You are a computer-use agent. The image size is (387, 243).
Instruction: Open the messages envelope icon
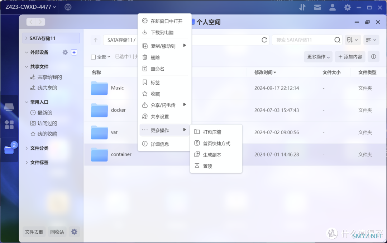(317, 8)
